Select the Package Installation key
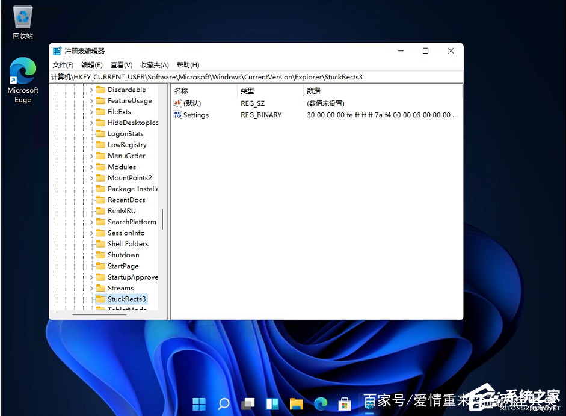566x416 pixels. click(132, 189)
